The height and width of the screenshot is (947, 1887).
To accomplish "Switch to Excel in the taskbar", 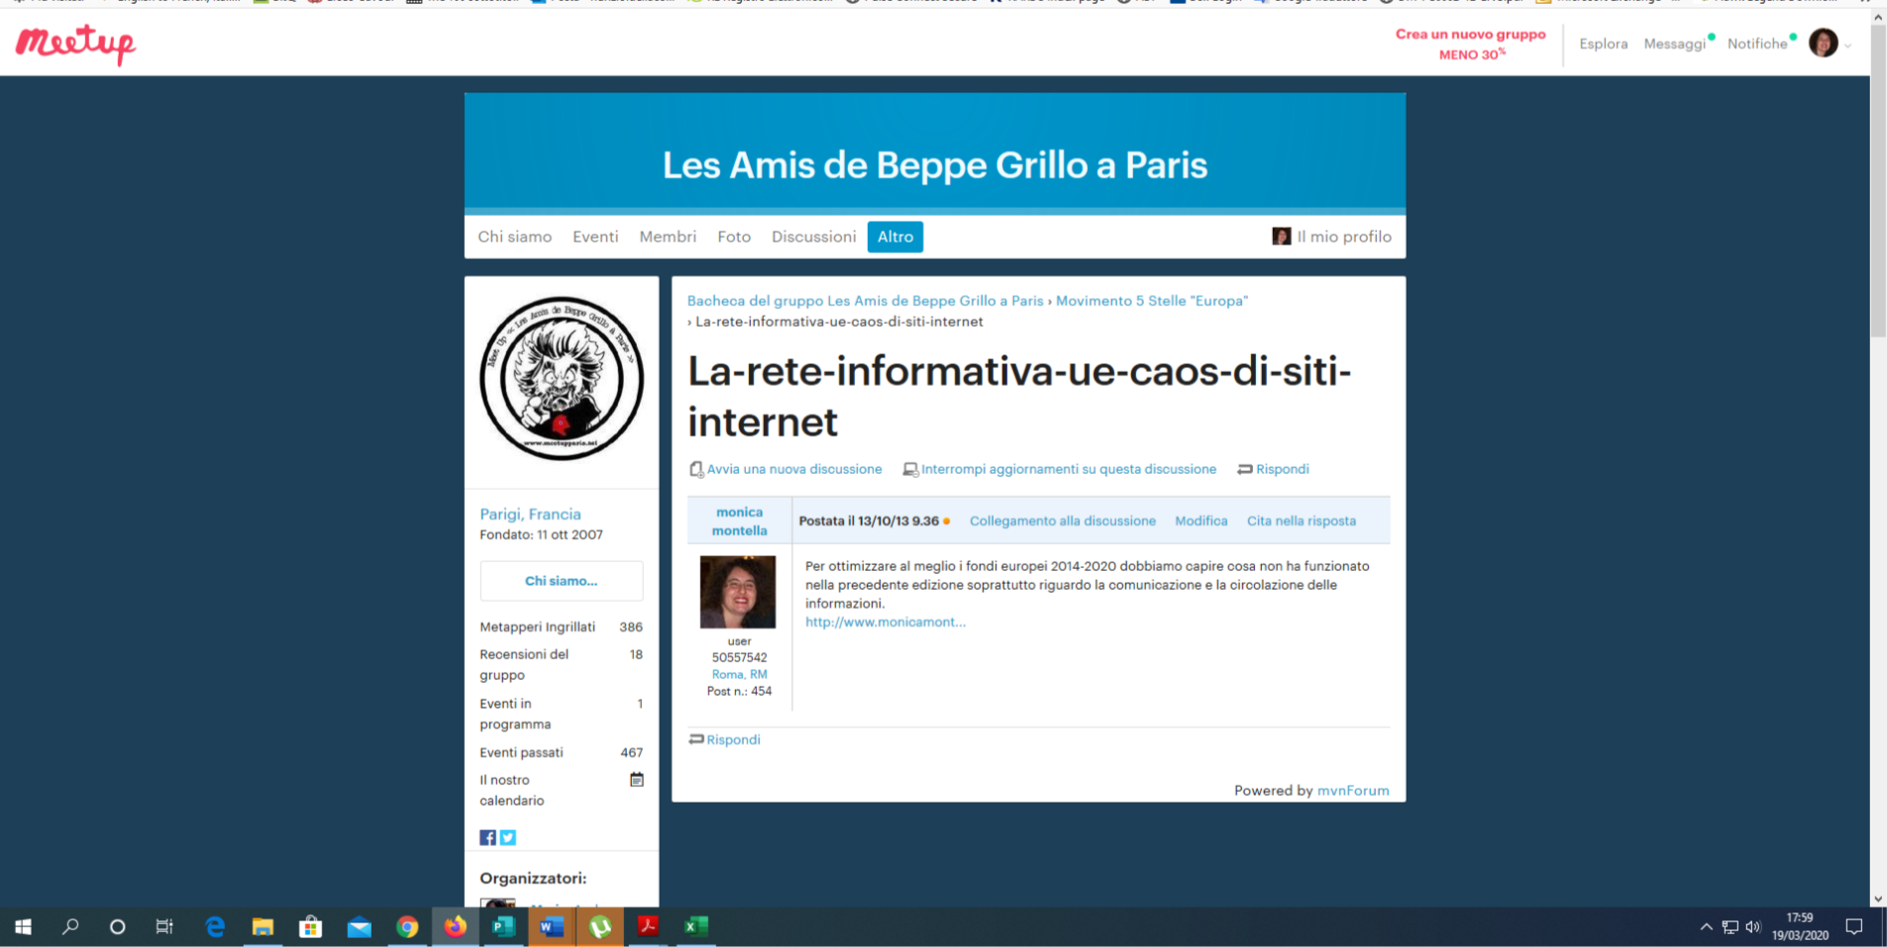I will [x=696, y=926].
